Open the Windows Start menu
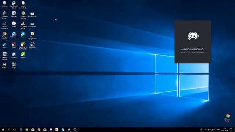Image resolution: width=235 pixels, height=132 pixels. (3, 129)
